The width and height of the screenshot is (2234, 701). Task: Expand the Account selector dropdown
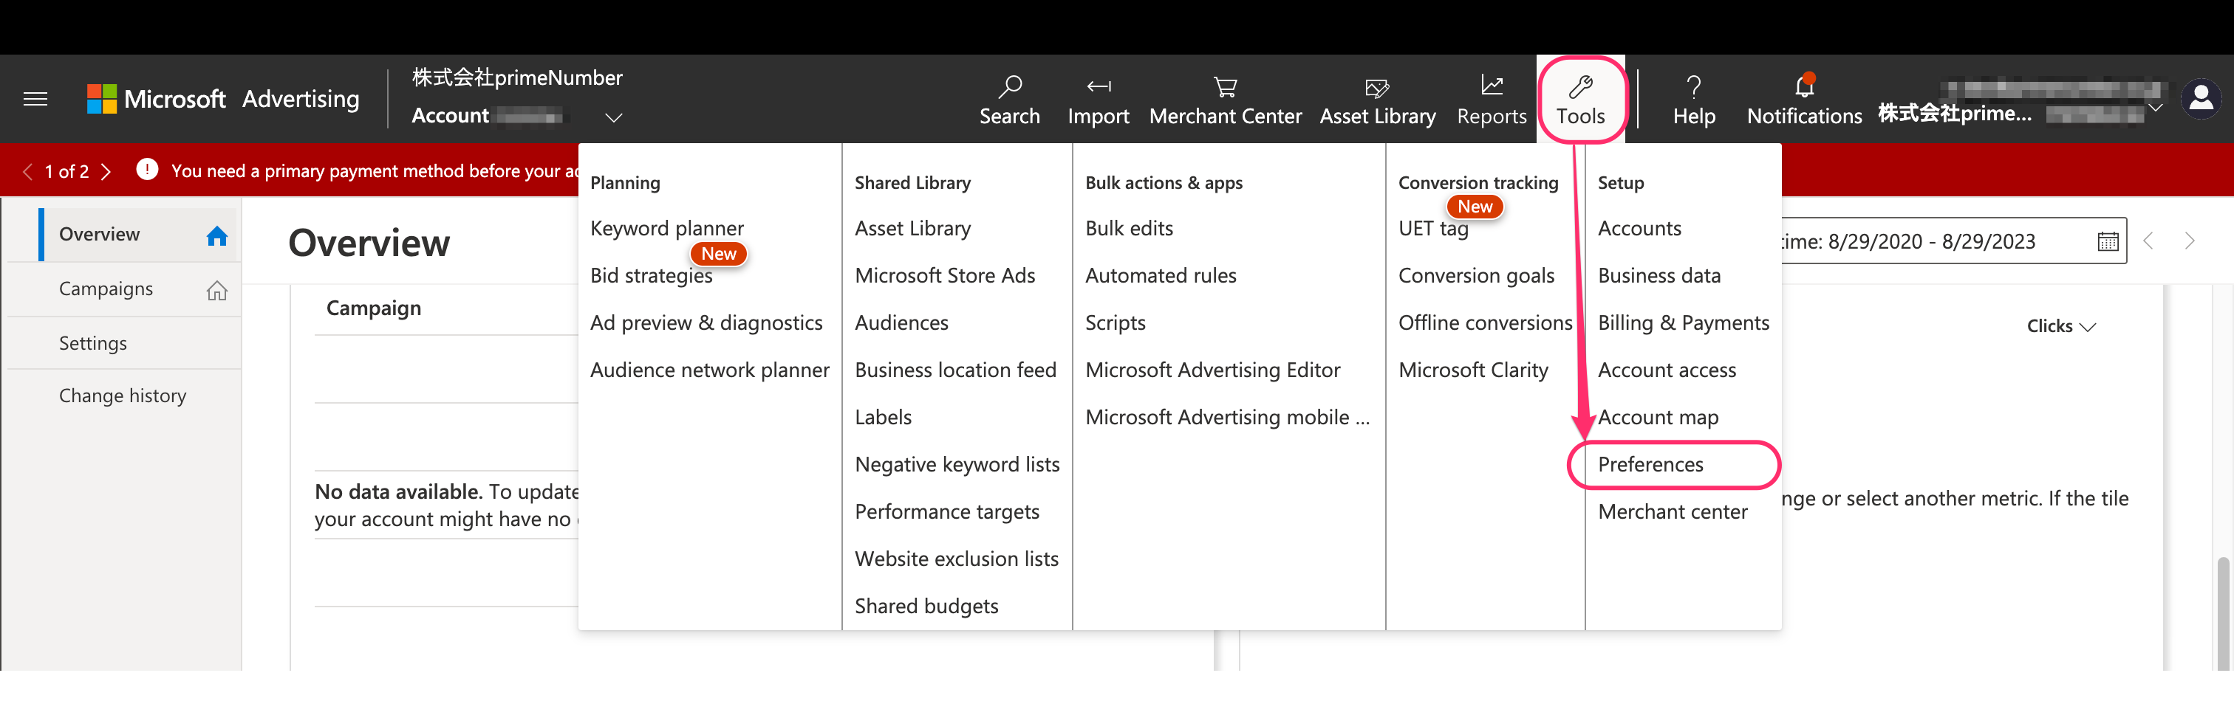(x=614, y=117)
